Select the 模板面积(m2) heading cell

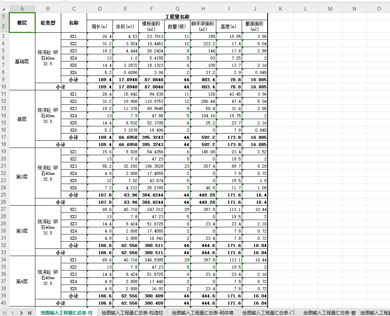click(151, 26)
